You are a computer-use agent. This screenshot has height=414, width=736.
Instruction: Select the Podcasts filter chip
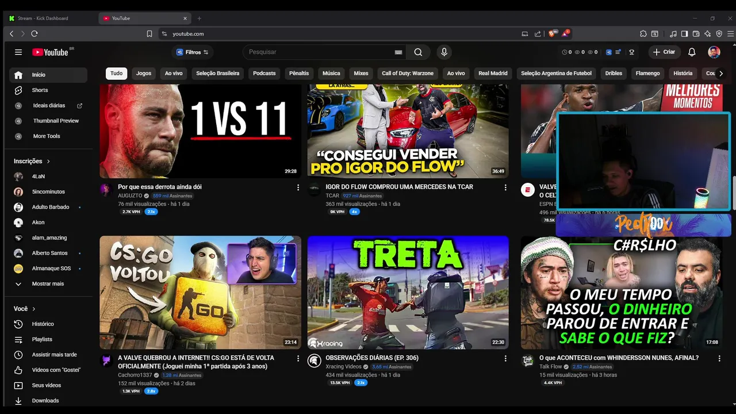coord(264,74)
